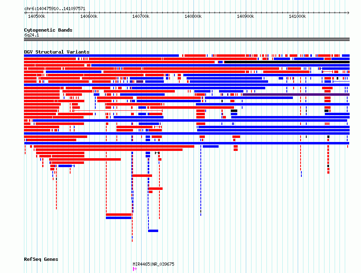Select the RefSeq Genes track title
This screenshot has height=273, width=361.
(x=41, y=259)
